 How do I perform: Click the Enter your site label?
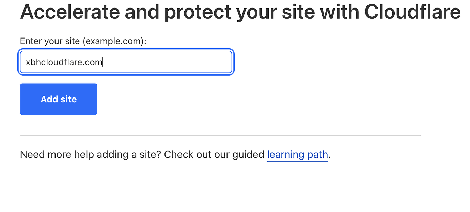[83, 41]
